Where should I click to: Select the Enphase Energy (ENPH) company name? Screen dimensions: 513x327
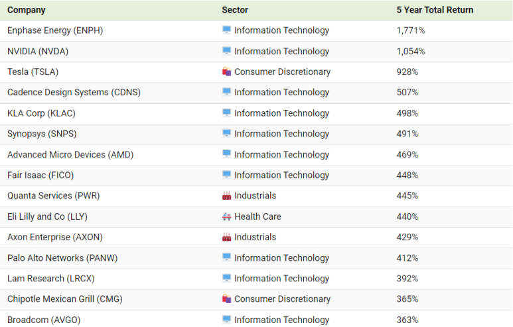(55, 30)
